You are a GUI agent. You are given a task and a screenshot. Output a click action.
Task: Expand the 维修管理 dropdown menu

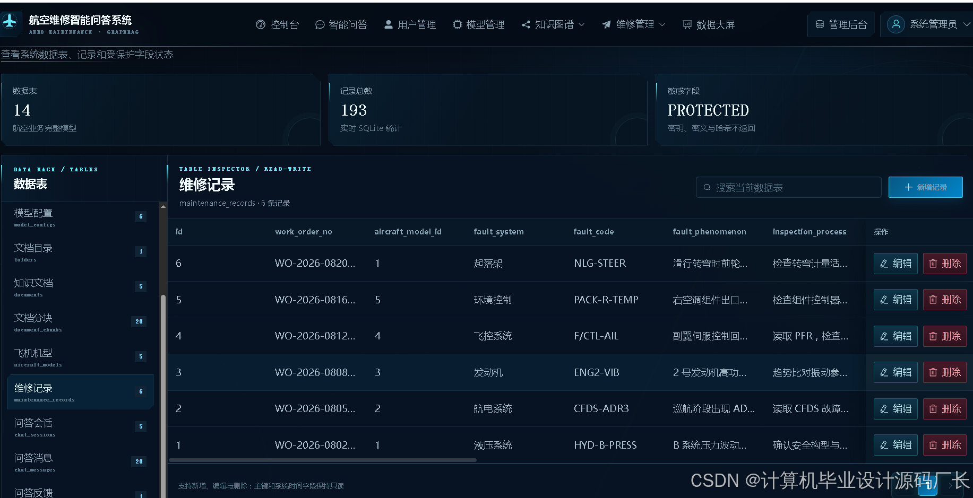point(633,24)
